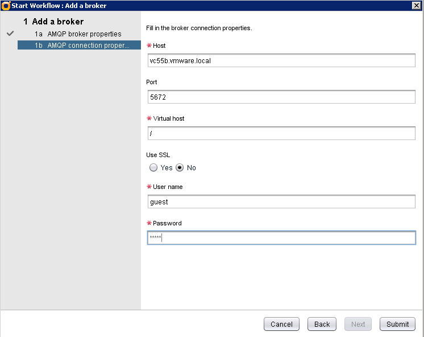
Task: Click the greyed-out Next button
Action: pos(358,324)
